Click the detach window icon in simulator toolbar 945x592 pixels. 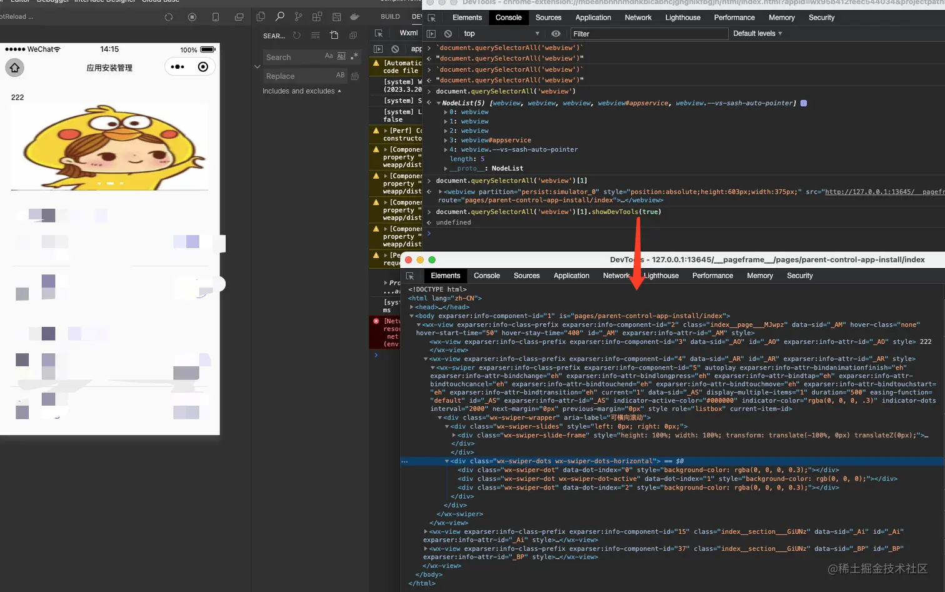pyautogui.click(x=239, y=17)
